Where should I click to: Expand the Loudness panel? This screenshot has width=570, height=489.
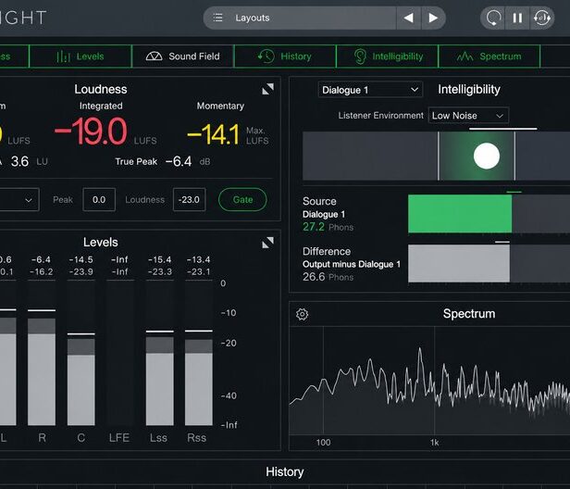point(268,89)
